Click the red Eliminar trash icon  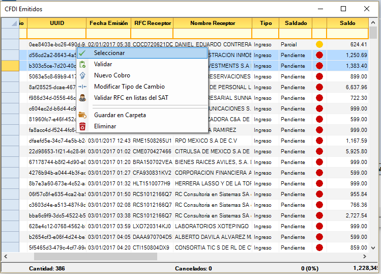tap(82, 126)
